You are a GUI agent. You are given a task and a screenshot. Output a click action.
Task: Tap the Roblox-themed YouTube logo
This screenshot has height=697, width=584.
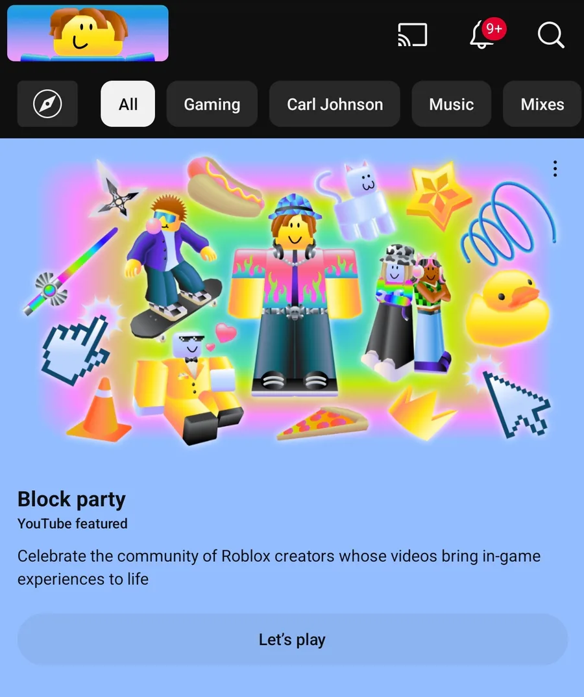[x=88, y=33]
